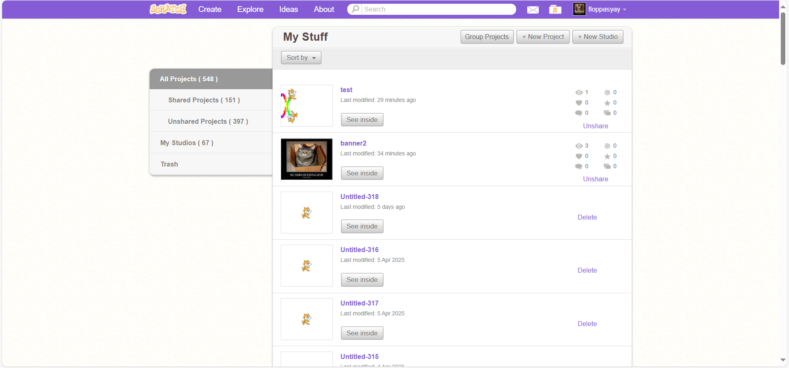Click studios icon for test project
The image size is (789, 368).
[x=607, y=113]
